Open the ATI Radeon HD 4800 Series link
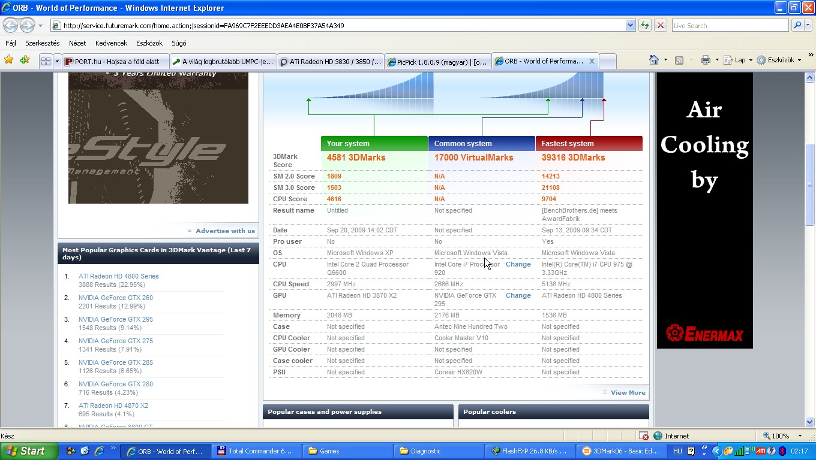816x460 pixels. [x=119, y=276]
